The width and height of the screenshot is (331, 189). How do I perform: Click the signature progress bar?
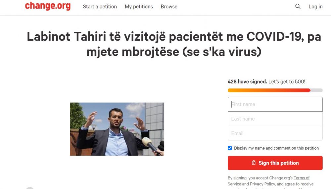click(x=275, y=90)
